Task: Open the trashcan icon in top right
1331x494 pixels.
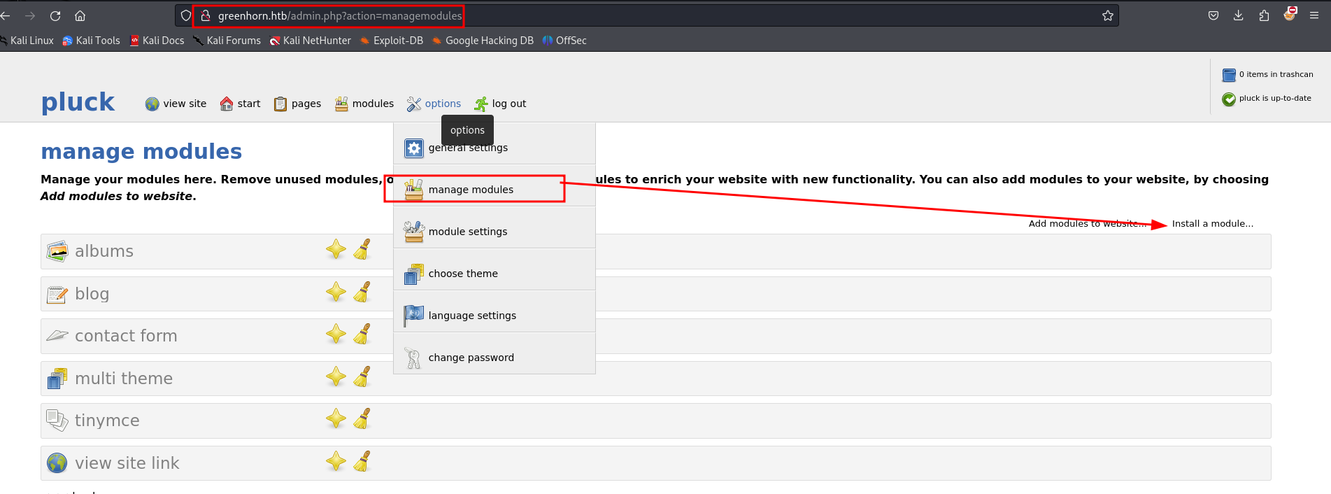Action: click(1229, 75)
